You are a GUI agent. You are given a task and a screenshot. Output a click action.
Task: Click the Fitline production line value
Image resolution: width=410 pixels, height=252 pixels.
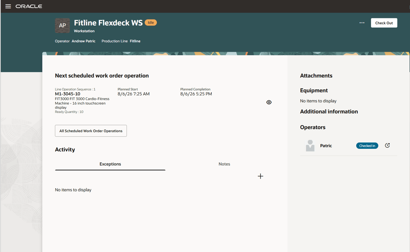pyautogui.click(x=135, y=41)
